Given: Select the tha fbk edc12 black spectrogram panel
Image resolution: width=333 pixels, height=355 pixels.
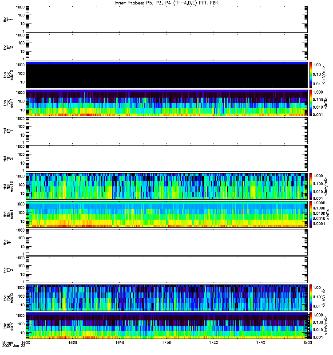Looking at the screenshot, I should (x=167, y=75).
